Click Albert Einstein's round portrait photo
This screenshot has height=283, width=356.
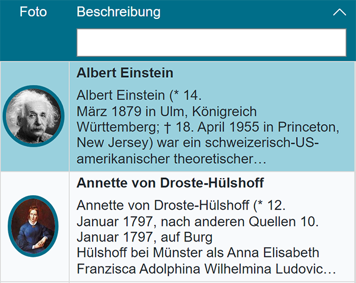(33, 116)
